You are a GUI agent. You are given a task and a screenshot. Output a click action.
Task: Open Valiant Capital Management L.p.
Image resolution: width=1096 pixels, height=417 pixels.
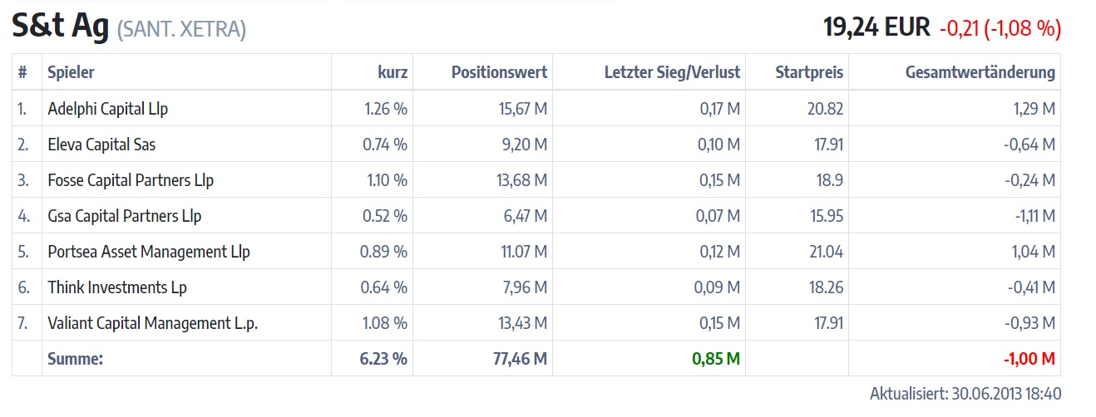(x=153, y=323)
